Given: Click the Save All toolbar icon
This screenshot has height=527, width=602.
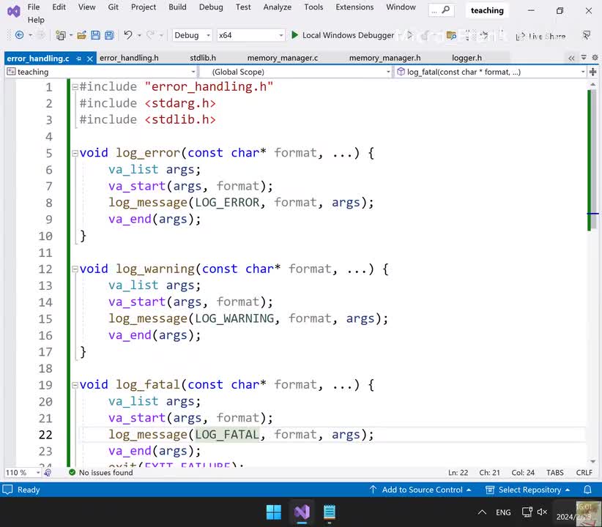Looking at the screenshot, I should point(109,35).
